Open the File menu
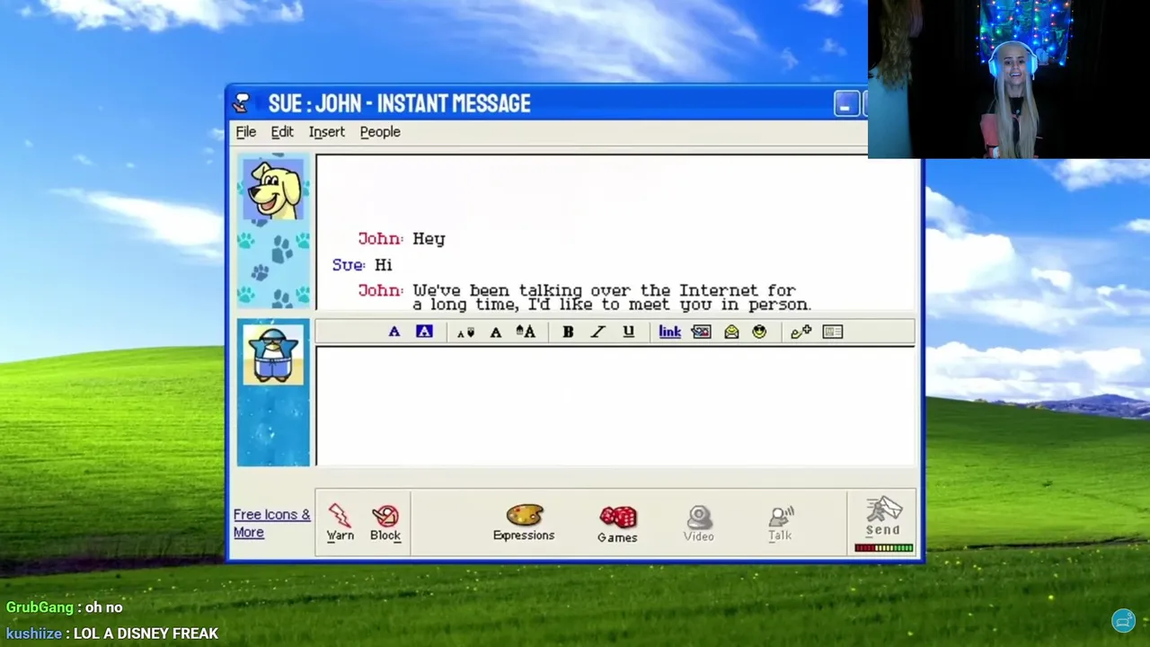This screenshot has width=1150, height=647. click(245, 132)
